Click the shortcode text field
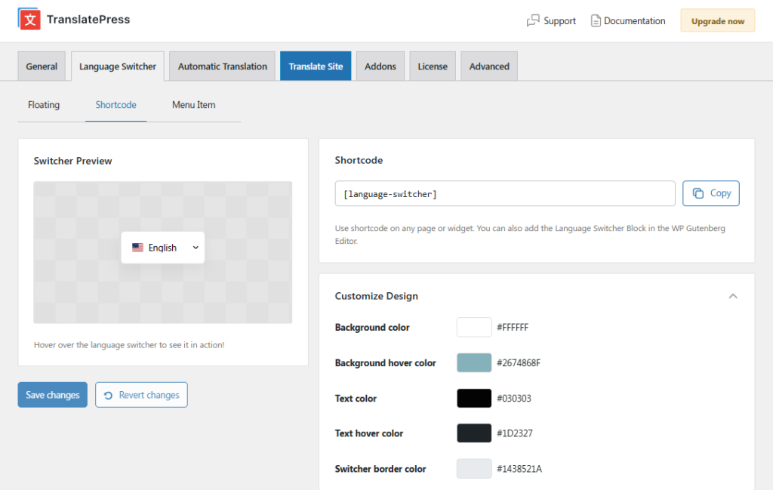Screen dimensions: 773x490 coord(505,194)
